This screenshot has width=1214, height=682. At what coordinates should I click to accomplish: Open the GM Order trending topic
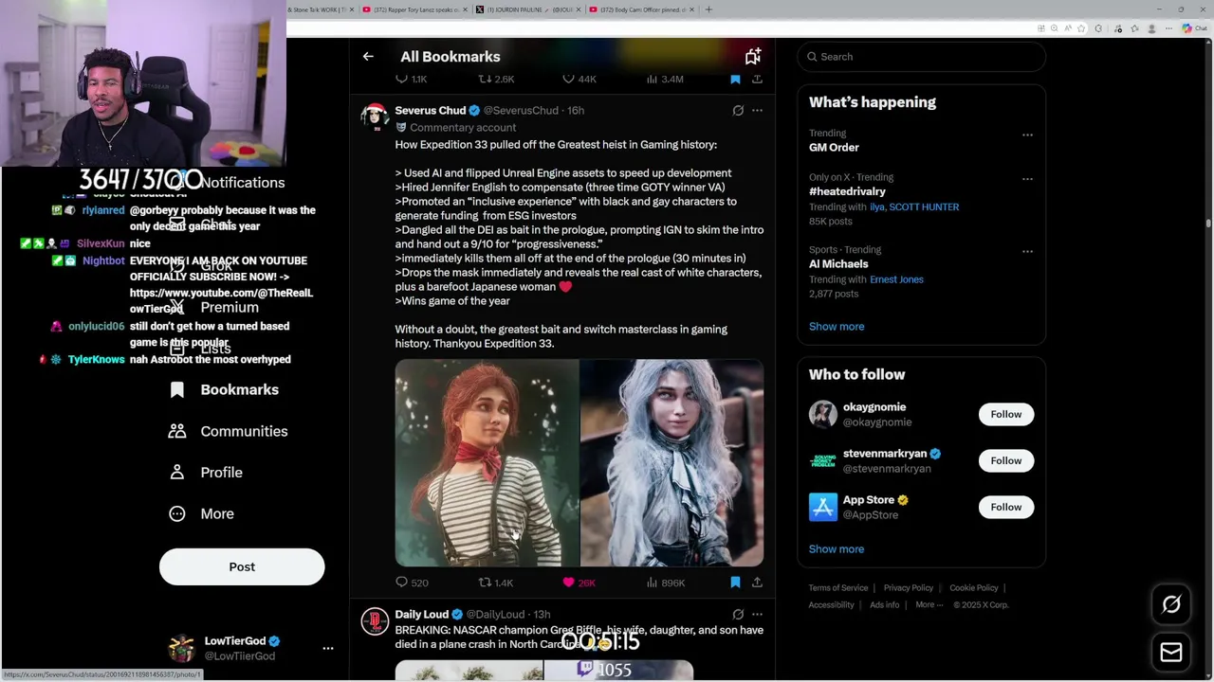(x=834, y=148)
